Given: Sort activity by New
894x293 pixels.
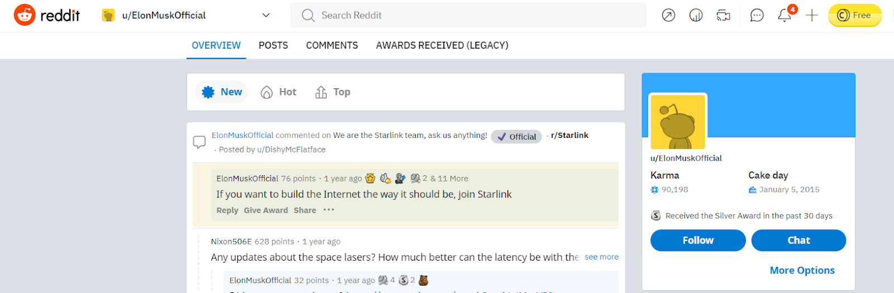Looking at the screenshot, I should pos(222,92).
